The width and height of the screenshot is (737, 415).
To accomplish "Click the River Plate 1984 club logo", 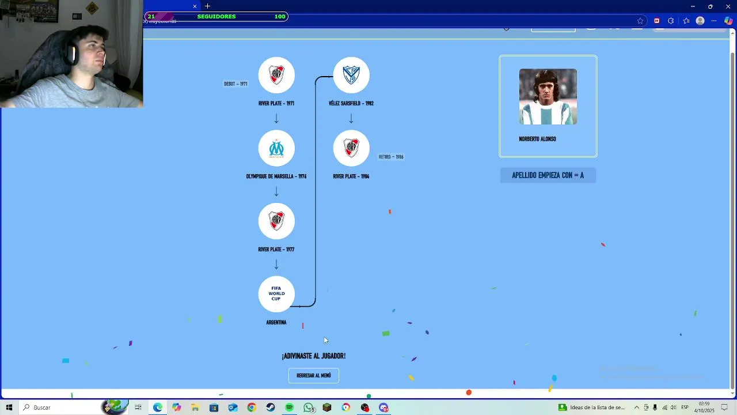I will [x=351, y=148].
